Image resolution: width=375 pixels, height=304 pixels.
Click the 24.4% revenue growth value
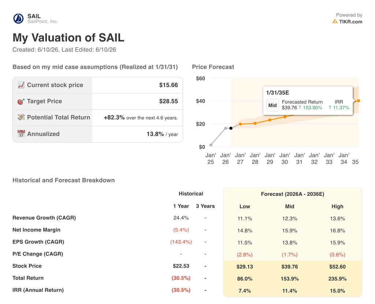click(181, 218)
